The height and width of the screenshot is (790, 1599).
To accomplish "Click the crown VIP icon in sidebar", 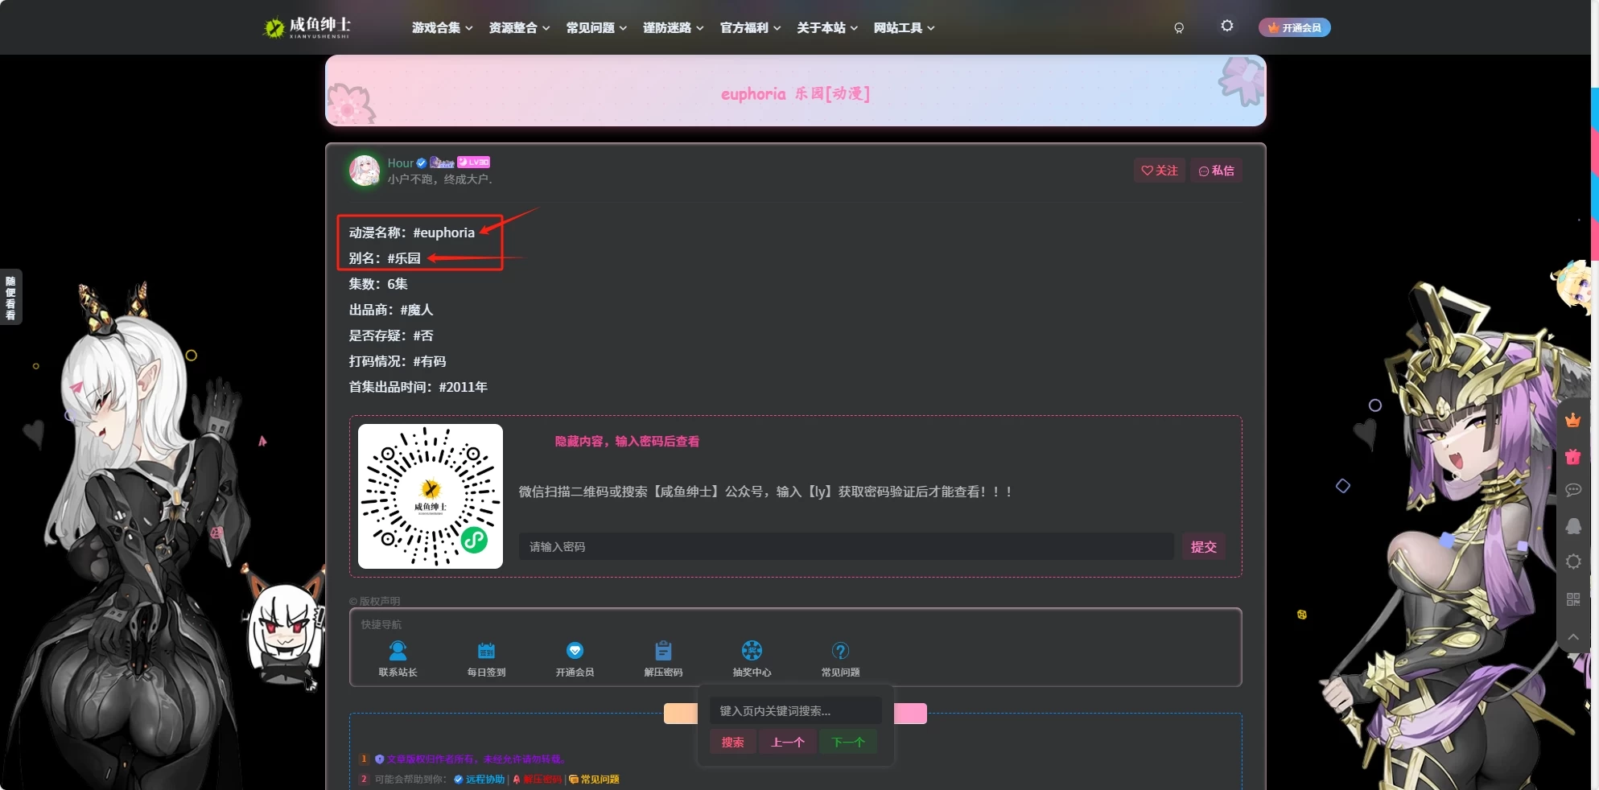I will (x=1573, y=420).
